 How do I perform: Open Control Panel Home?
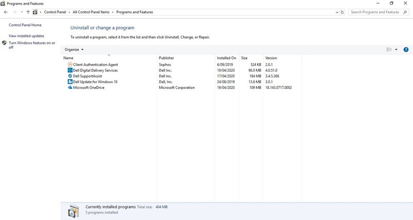coord(25,25)
